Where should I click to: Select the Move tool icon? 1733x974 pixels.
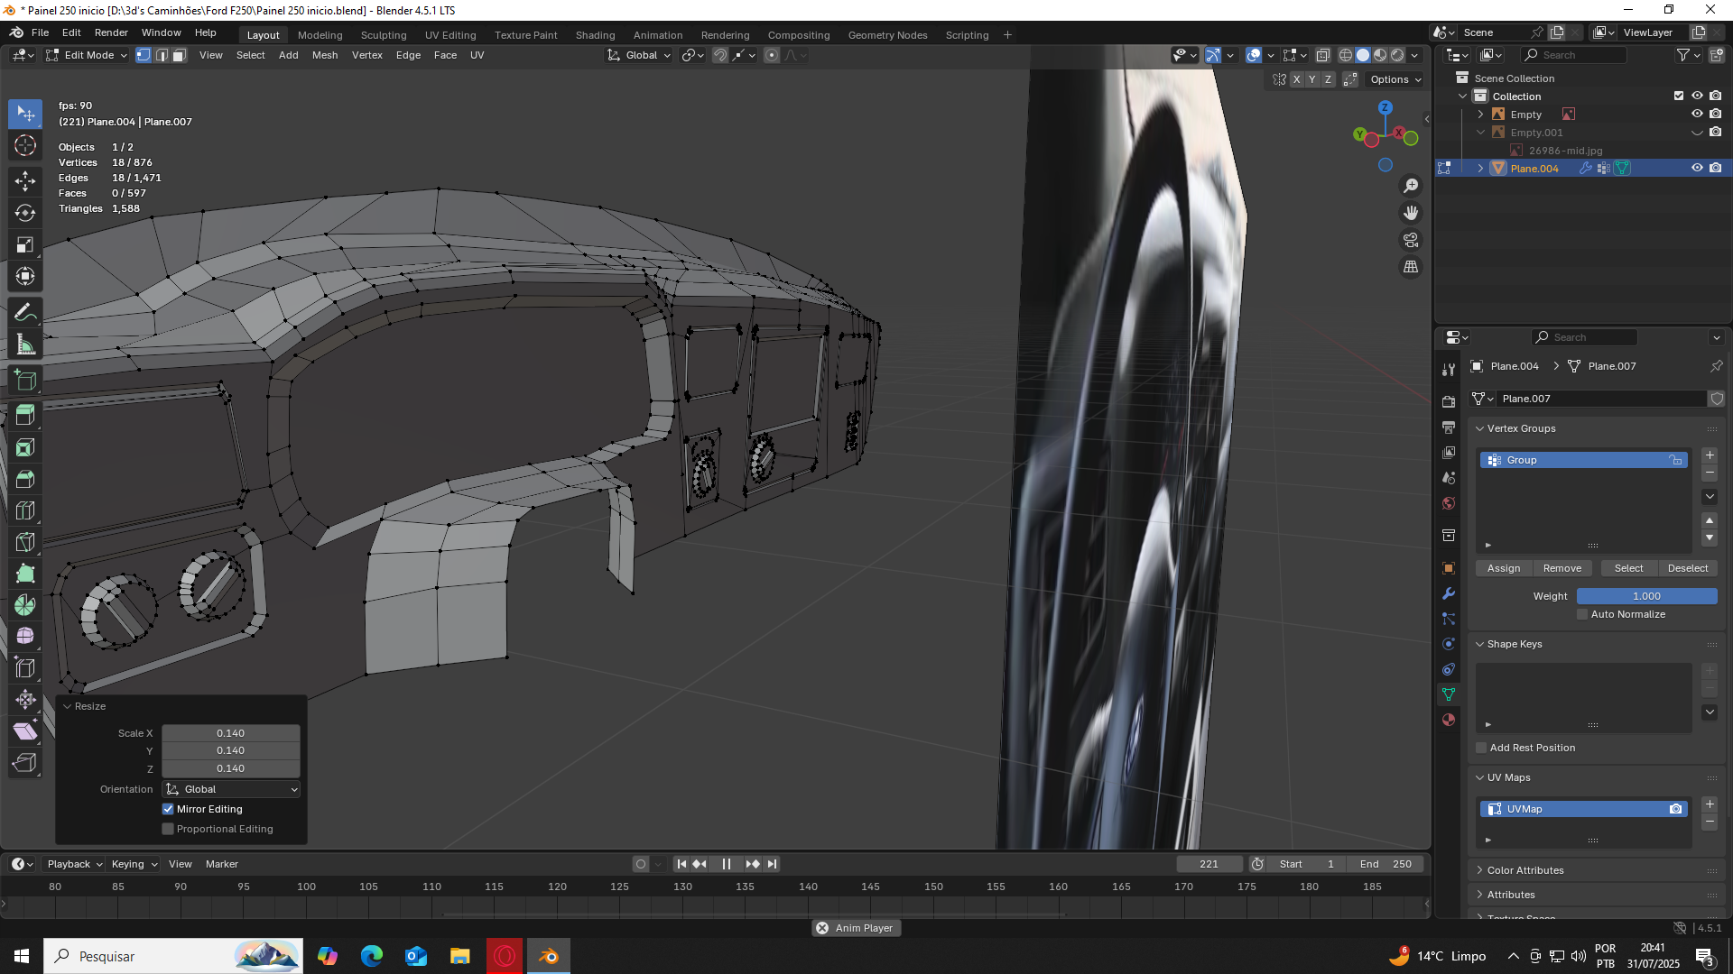tap(25, 180)
